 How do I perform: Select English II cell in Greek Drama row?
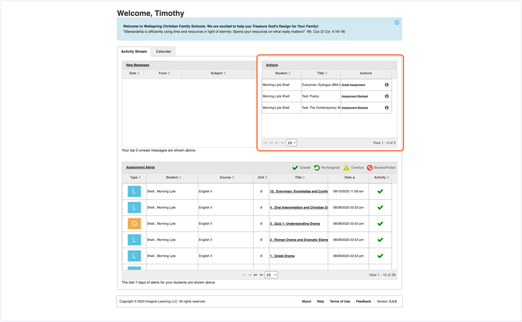[x=225, y=256]
